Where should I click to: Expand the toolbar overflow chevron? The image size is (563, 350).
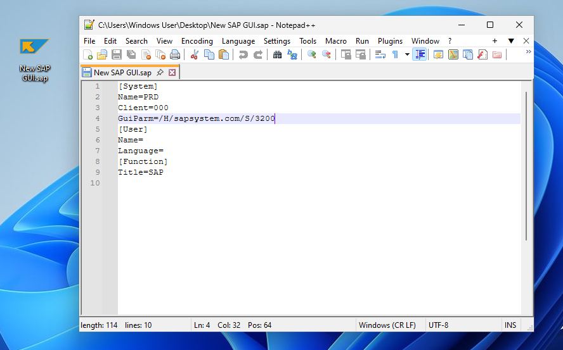[528, 52]
